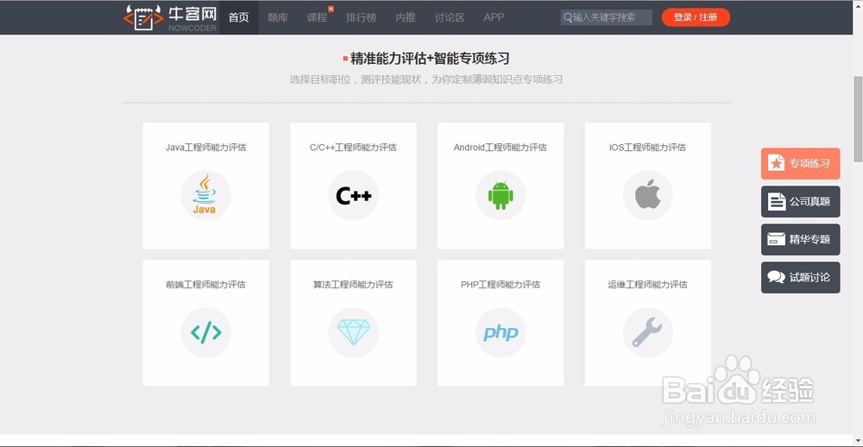Click the N badge on 课程
863x447 pixels.
(331, 9)
